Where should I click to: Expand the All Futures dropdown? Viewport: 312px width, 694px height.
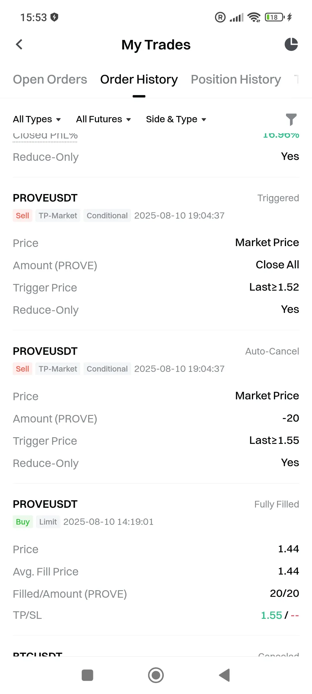pyautogui.click(x=103, y=119)
